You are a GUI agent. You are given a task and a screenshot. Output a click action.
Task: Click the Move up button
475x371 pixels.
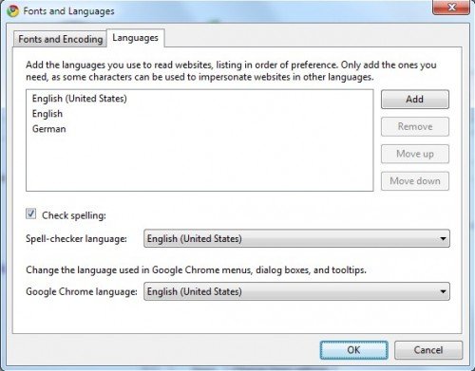(x=415, y=154)
